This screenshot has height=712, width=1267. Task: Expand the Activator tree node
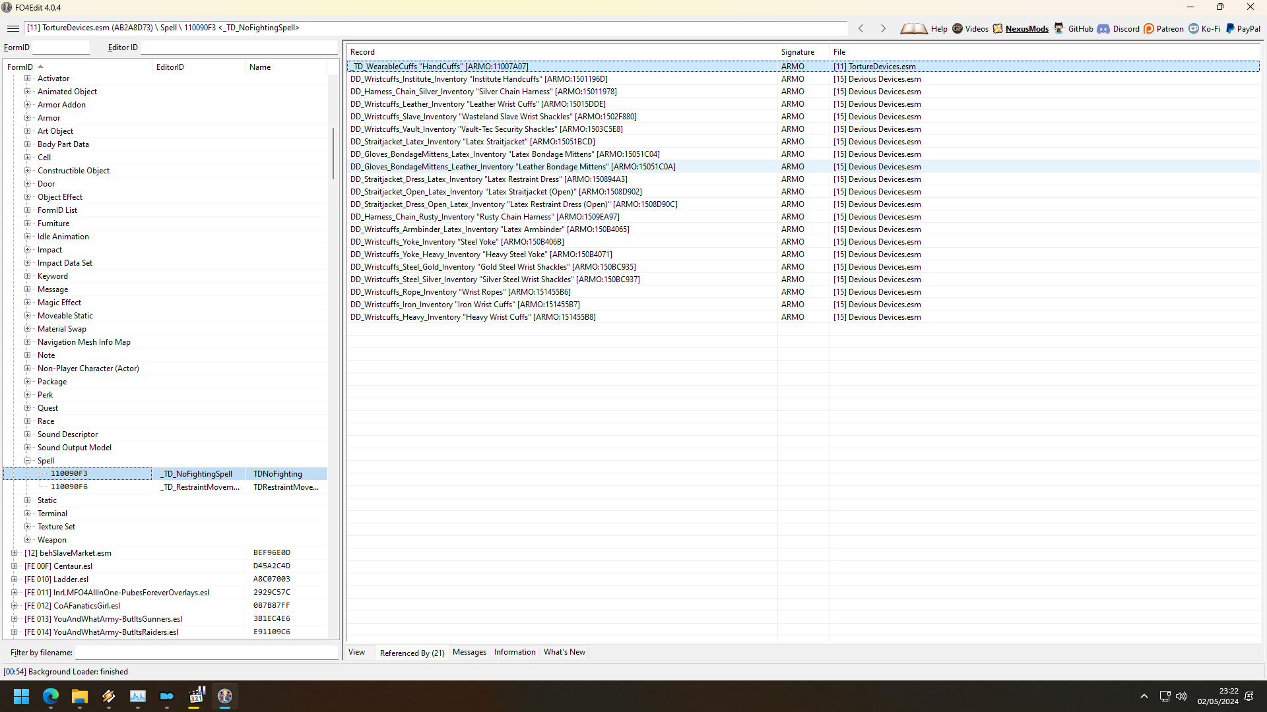tap(28, 78)
